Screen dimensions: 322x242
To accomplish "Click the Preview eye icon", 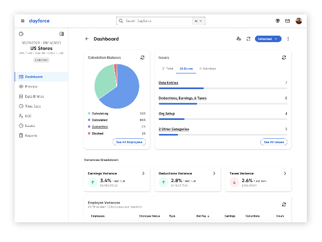I will point(21,86).
